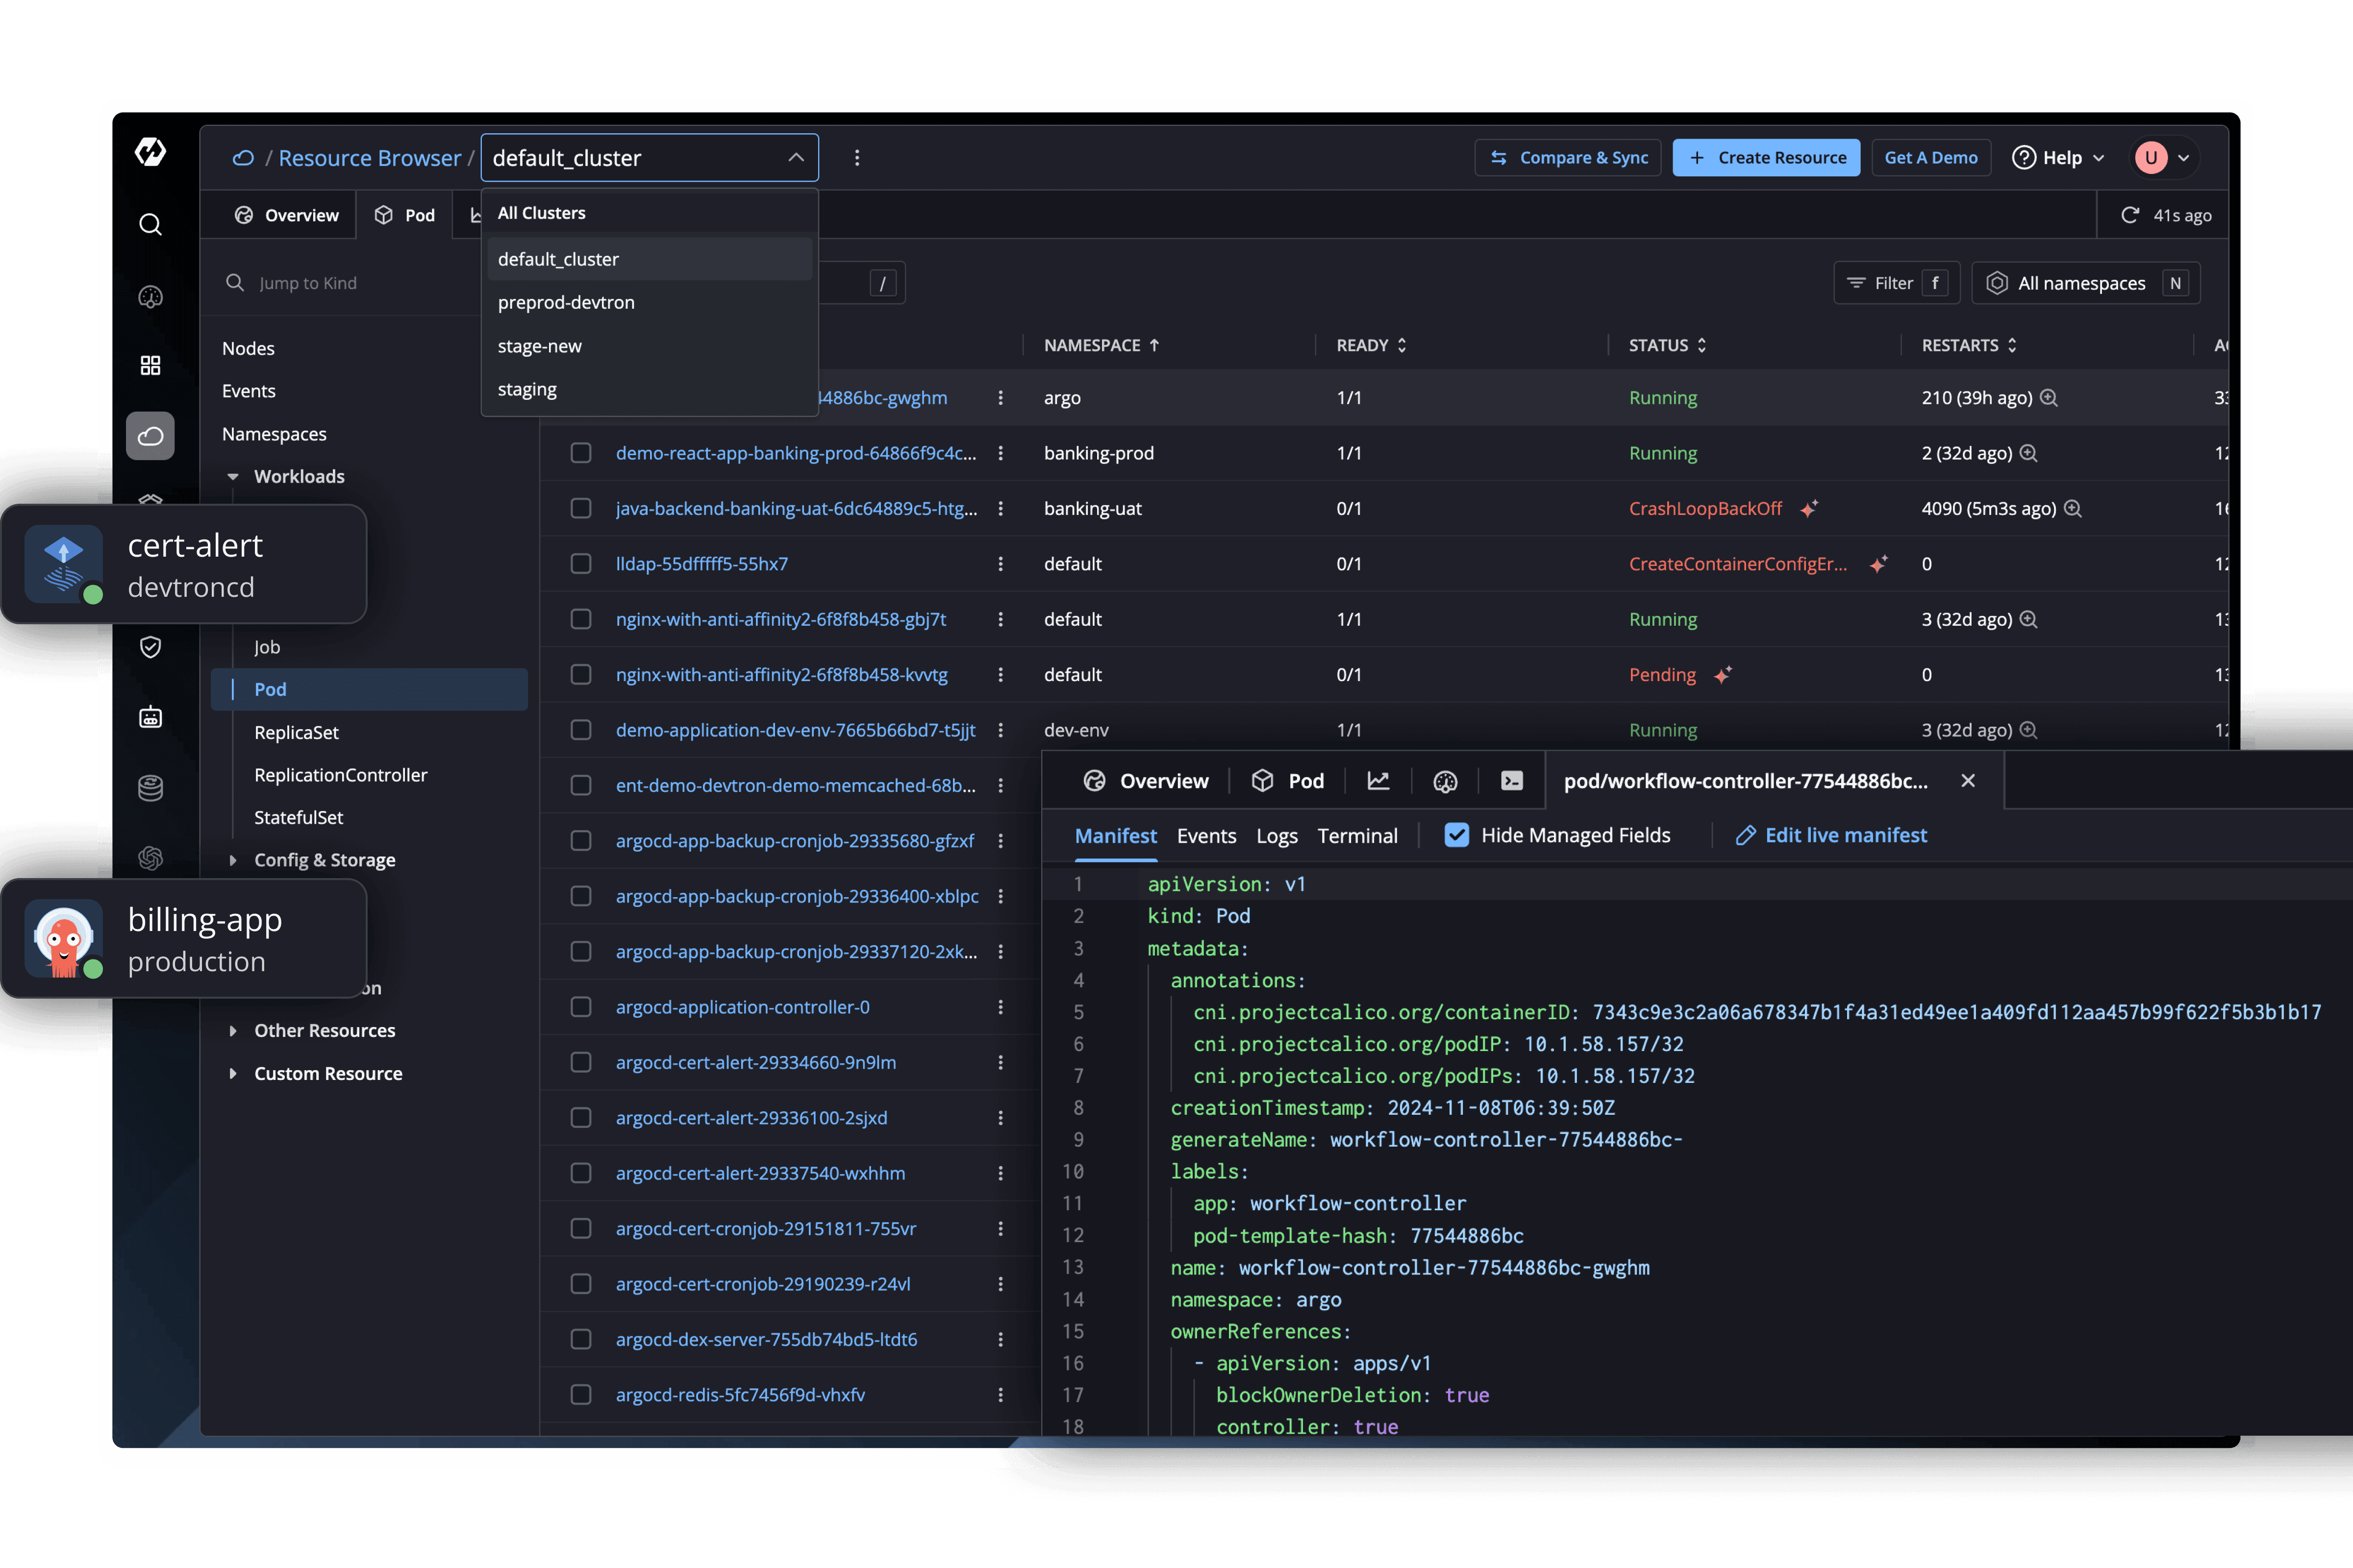Open the terminal icon tab in pod panel

point(1512,781)
